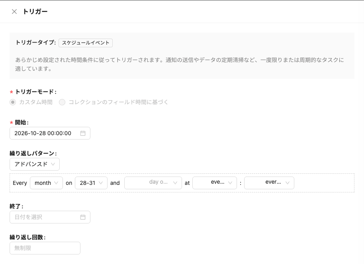
Task: Click the 繰り返し回数 label
Action: [27, 237]
